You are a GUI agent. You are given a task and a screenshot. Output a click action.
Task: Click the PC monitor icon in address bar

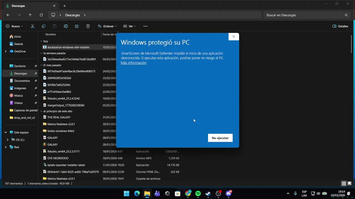(x=53, y=15)
